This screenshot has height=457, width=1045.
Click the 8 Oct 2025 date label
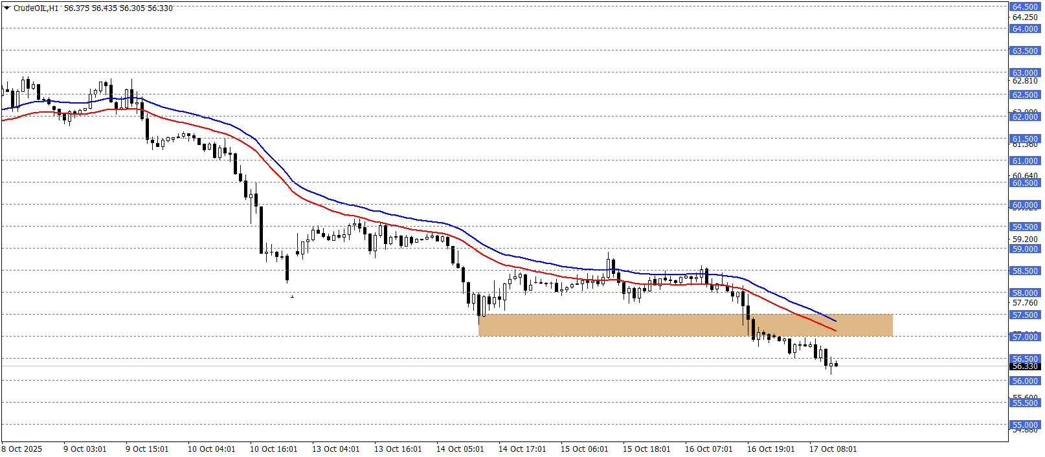click(x=22, y=449)
